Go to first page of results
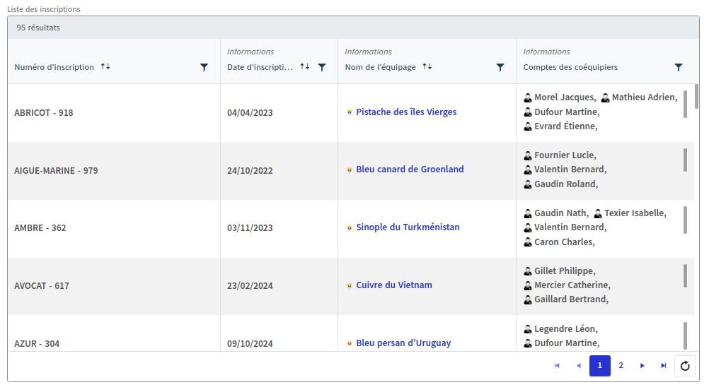This screenshot has height=392, width=709. pos(557,366)
